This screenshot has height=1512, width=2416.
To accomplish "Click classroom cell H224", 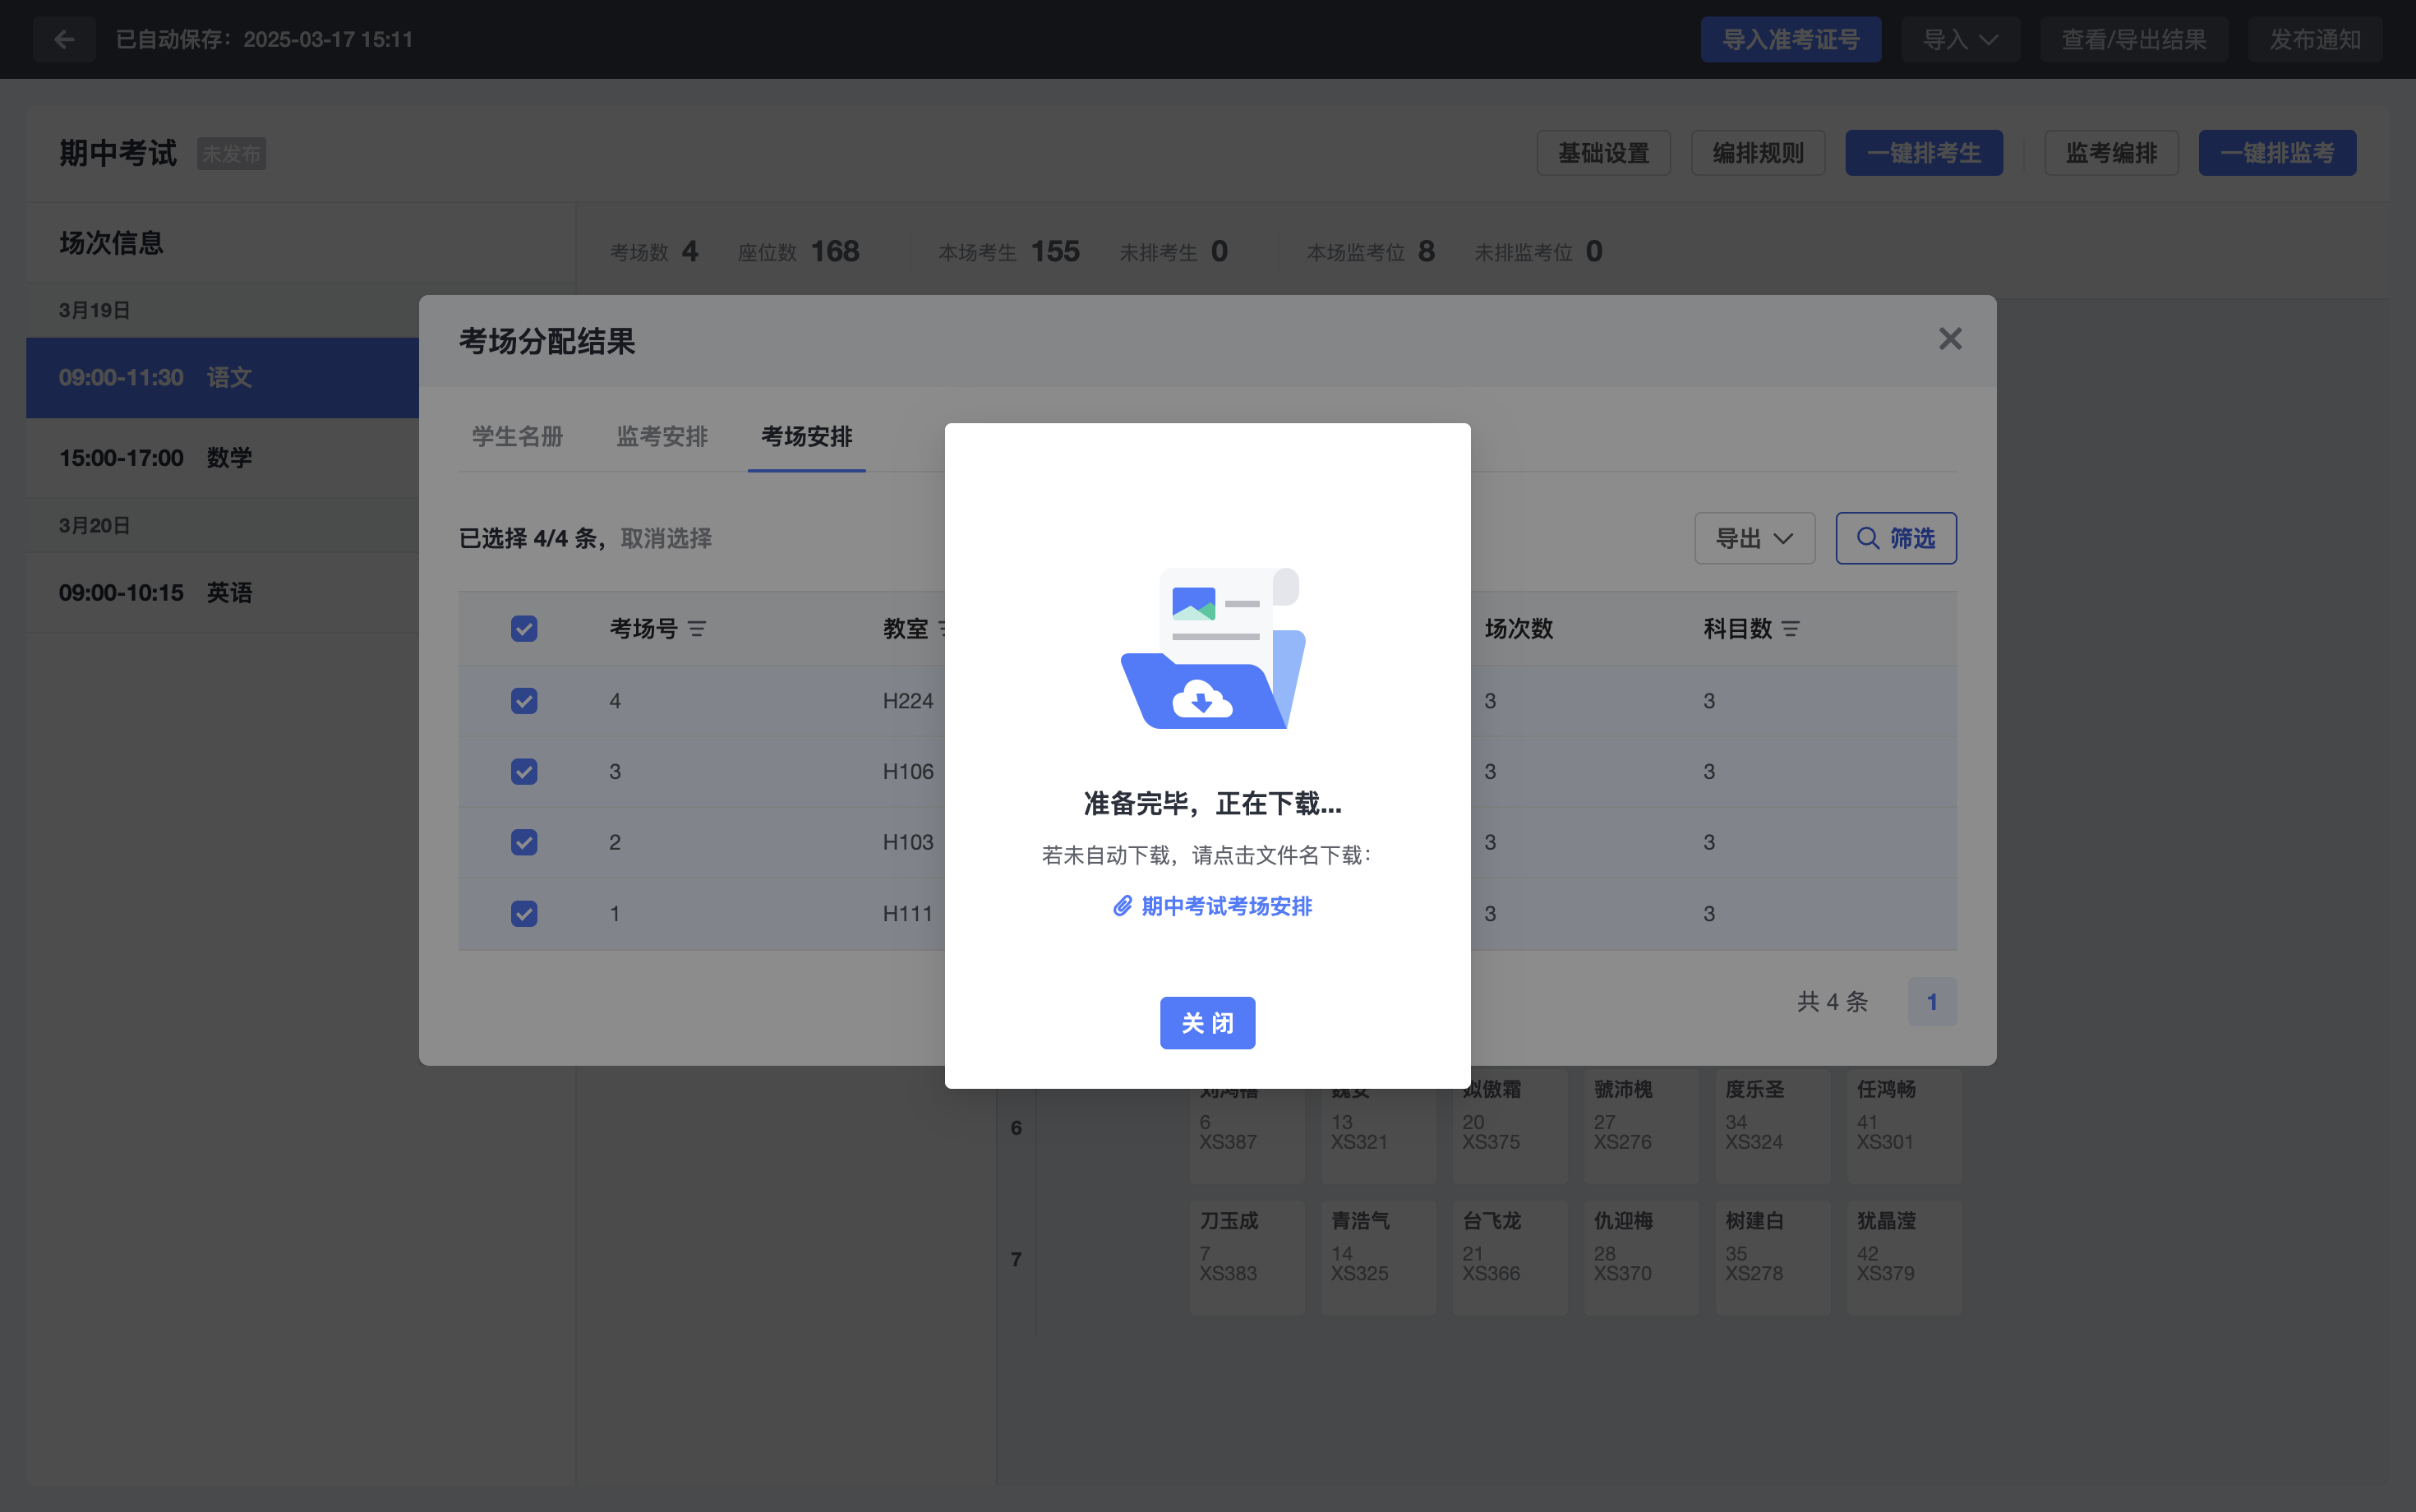I will pyautogui.click(x=908, y=701).
